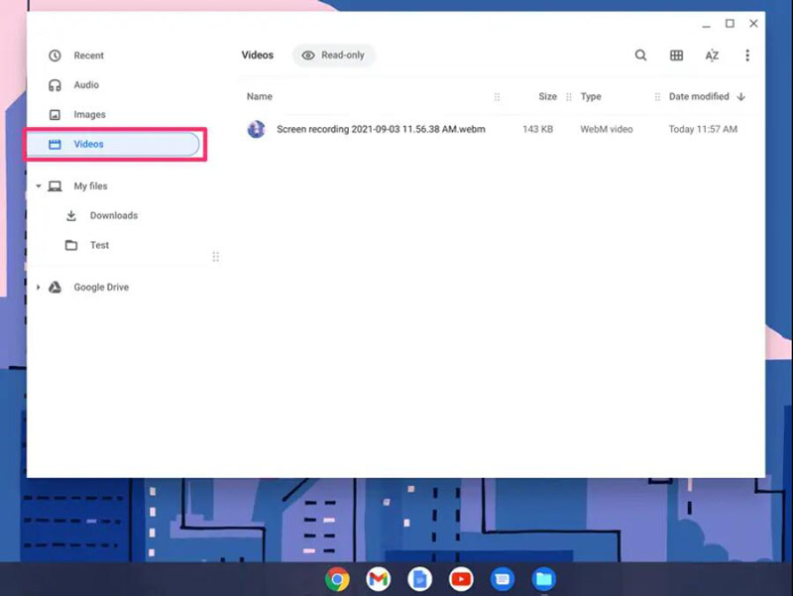
Task: Open the Downloads folder
Action: pyautogui.click(x=113, y=215)
